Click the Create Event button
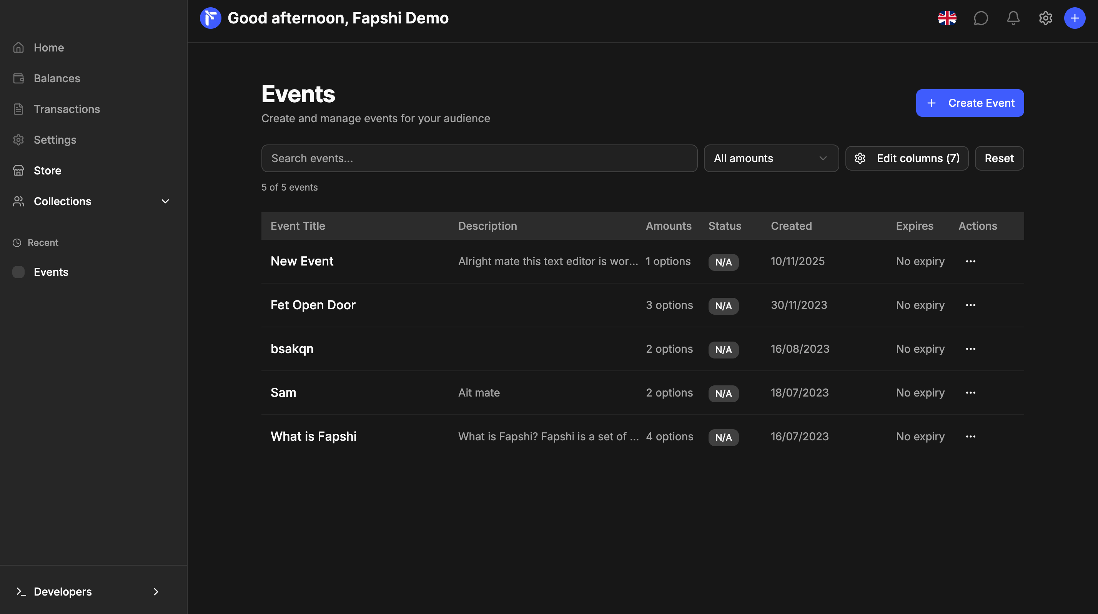Image resolution: width=1098 pixels, height=614 pixels. tap(970, 103)
